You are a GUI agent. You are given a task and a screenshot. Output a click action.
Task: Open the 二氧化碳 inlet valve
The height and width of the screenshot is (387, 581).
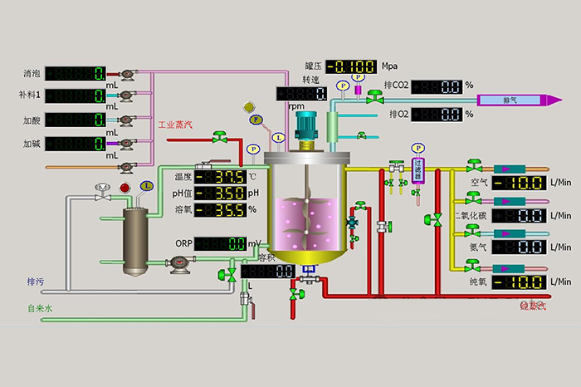coord(473,198)
